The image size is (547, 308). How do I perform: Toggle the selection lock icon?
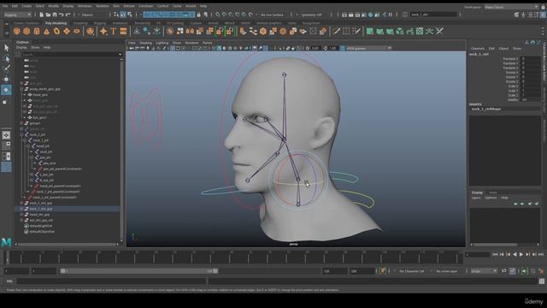[x=198, y=15]
